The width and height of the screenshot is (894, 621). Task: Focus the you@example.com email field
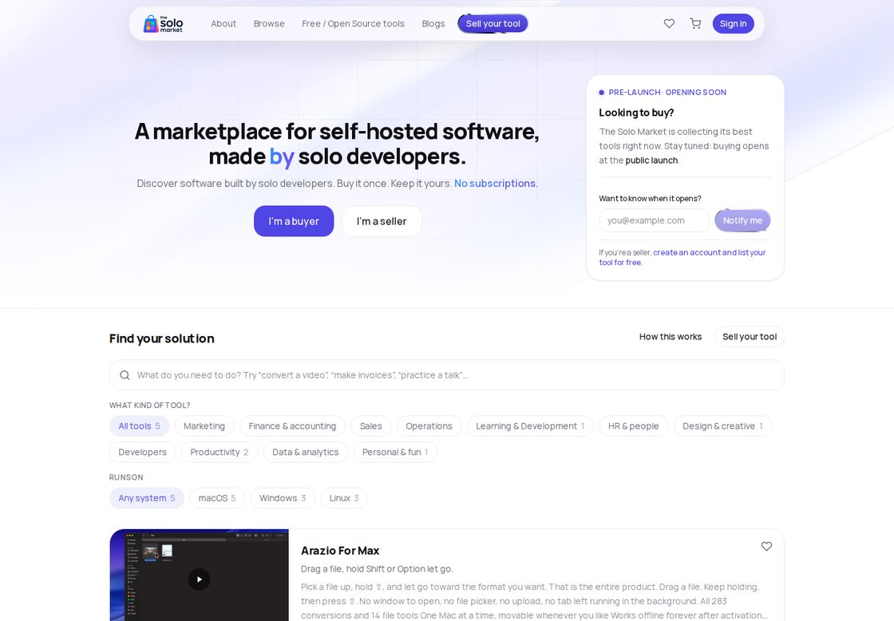click(654, 220)
